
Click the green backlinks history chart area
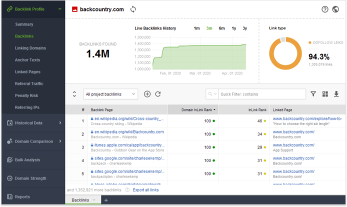click(x=199, y=58)
